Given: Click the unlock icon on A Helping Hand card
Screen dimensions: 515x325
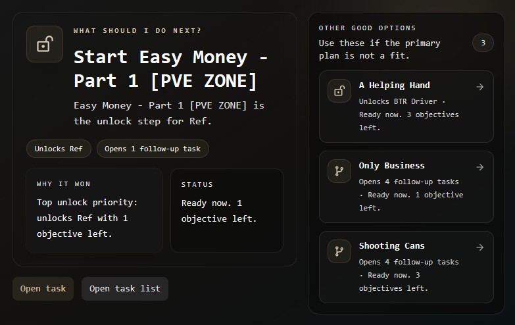Looking at the screenshot, I should [339, 91].
